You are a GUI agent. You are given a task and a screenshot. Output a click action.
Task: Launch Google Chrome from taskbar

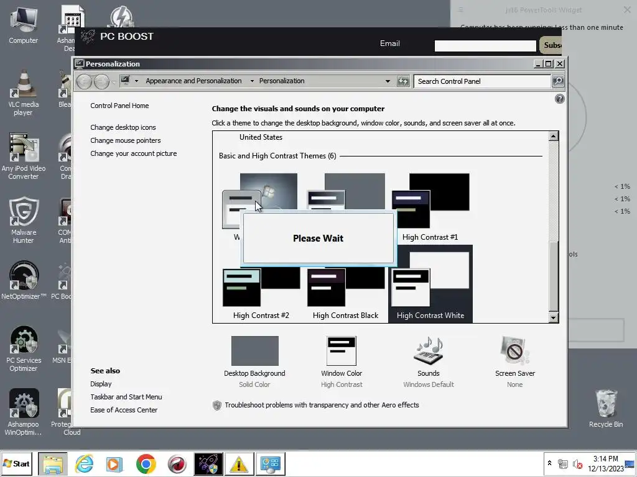click(146, 463)
